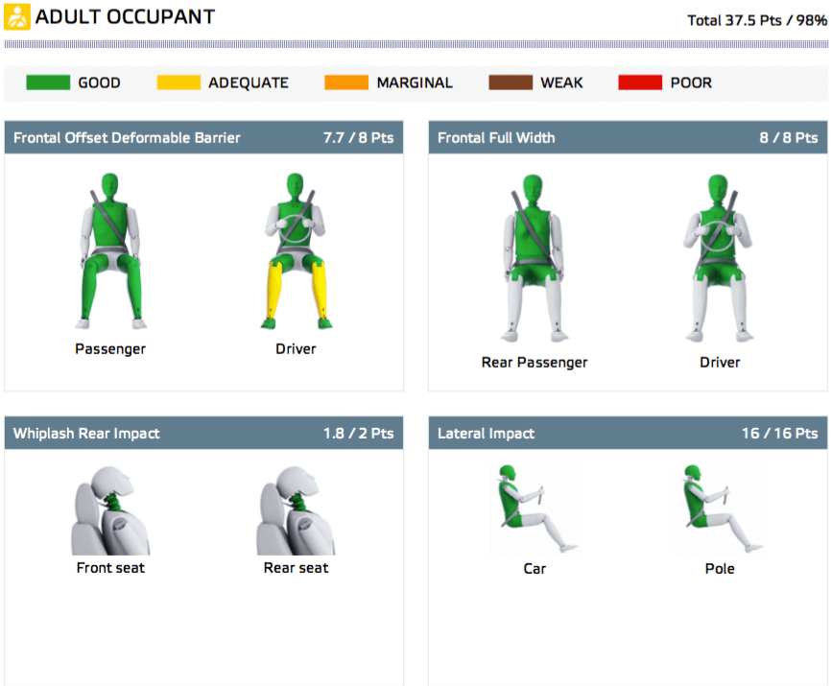Click the yellow Adult Occupant seatbelt icon
Image resolution: width=832 pixels, height=686 pixels.
[x=17, y=17]
